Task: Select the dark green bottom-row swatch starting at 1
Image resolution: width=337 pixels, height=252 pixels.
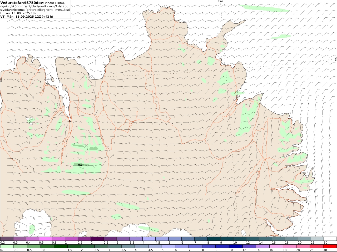Action: [x=61, y=246]
